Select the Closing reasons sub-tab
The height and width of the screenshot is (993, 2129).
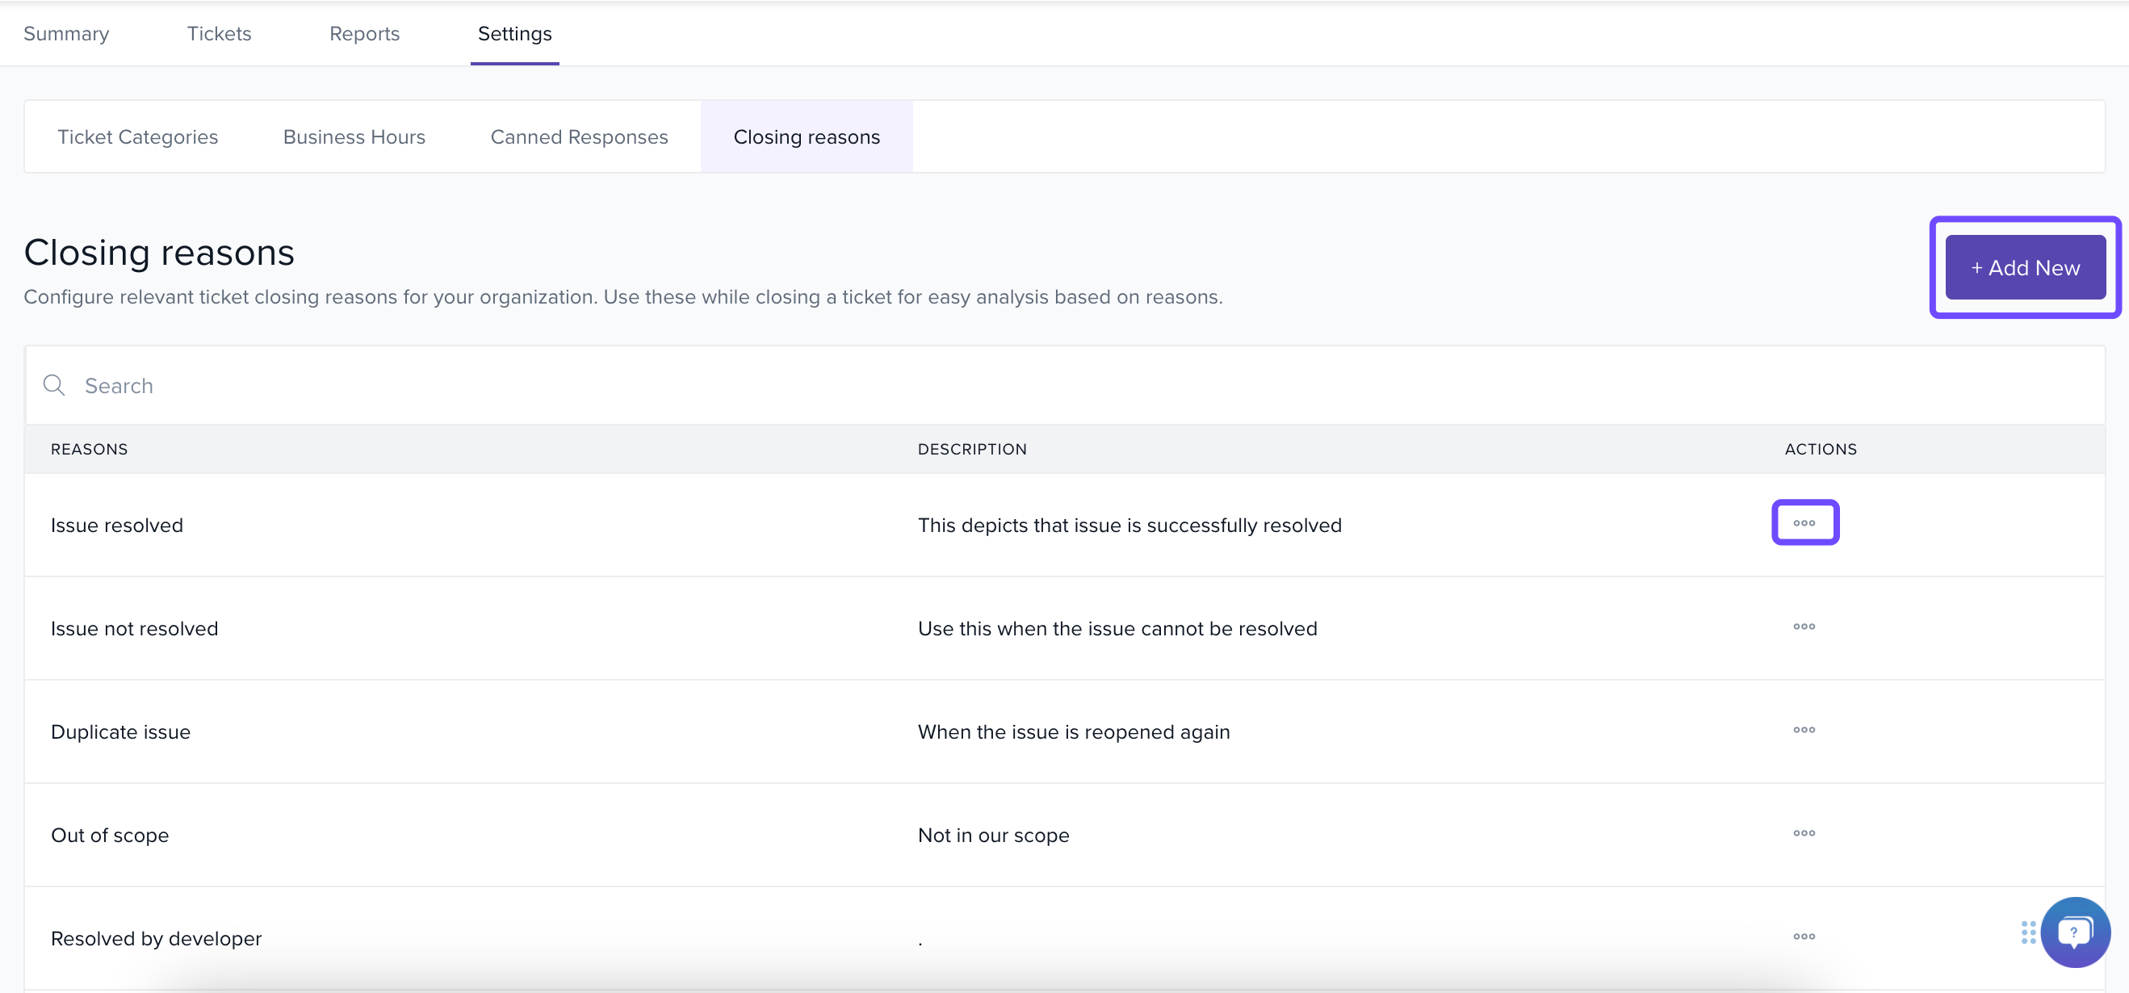click(x=807, y=137)
